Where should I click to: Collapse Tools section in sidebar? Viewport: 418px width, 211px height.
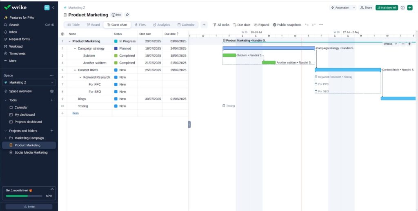(x=6, y=100)
